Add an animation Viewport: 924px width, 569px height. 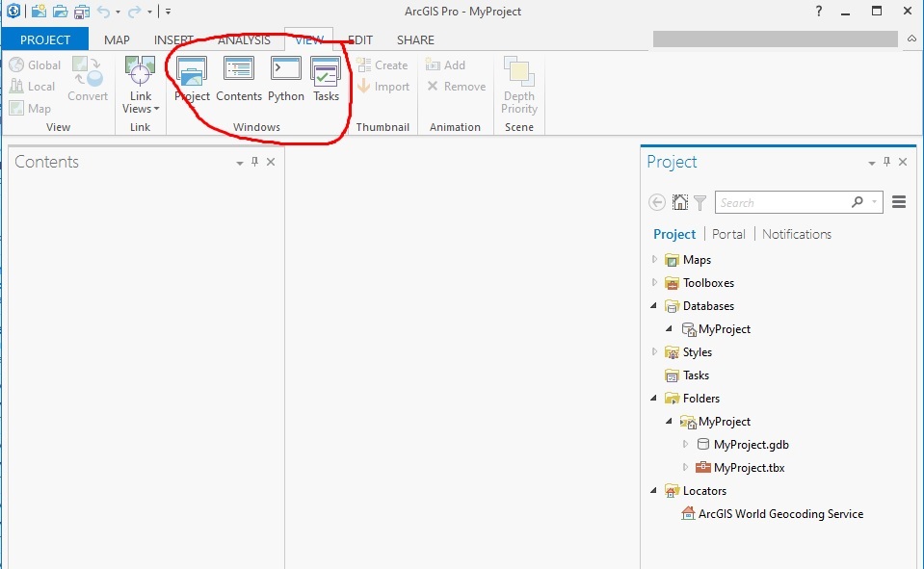click(x=445, y=65)
